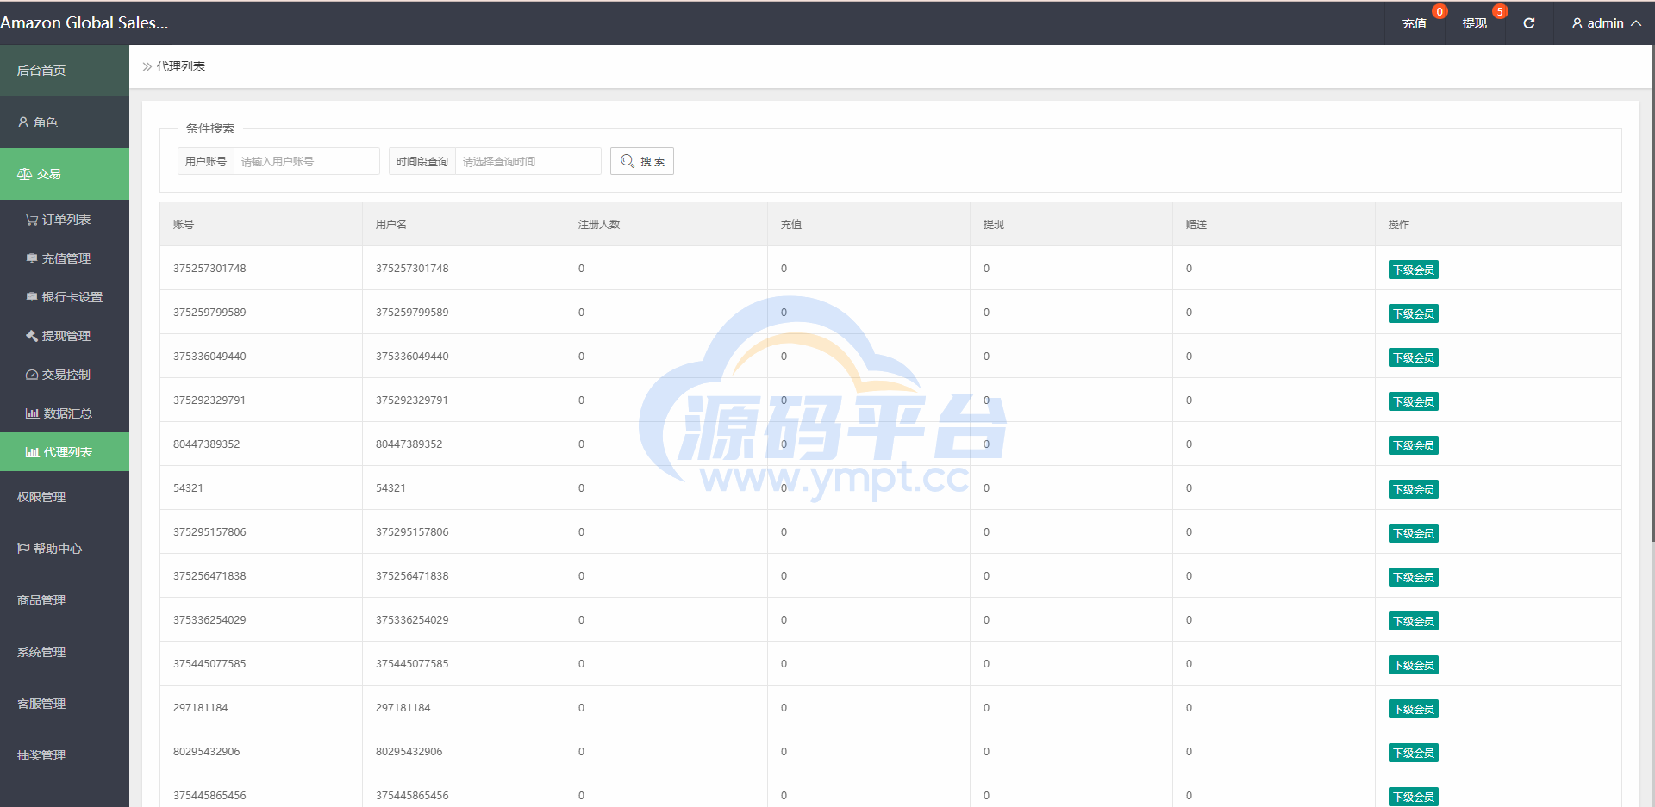1655x807 pixels.
Task: Open the 角色 menu
Action: pos(65,122)
